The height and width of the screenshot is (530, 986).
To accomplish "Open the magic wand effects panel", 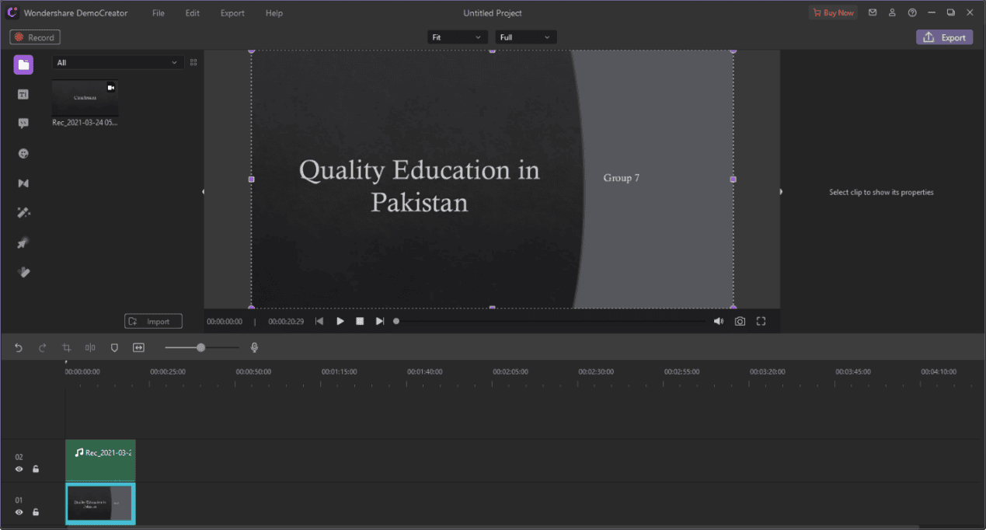I will tap(23, 213).
